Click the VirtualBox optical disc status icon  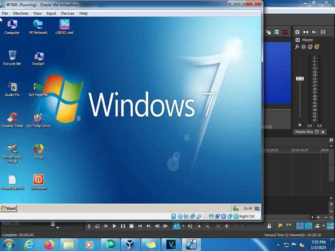(x=180, y=216)
